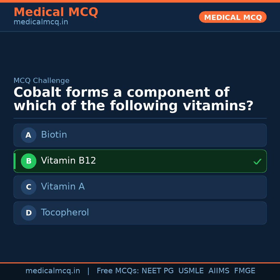Open the Medical MCQ header title

[56, 12]
